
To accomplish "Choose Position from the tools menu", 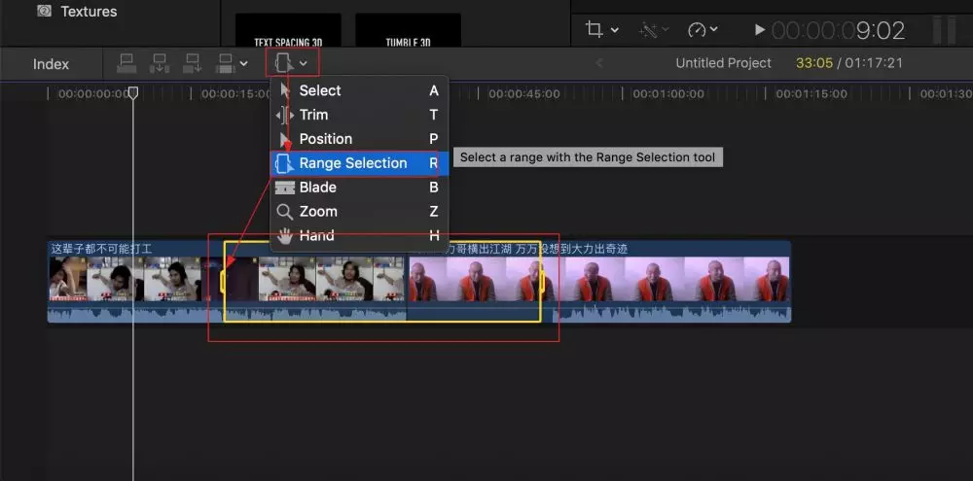I will (359, 139).
